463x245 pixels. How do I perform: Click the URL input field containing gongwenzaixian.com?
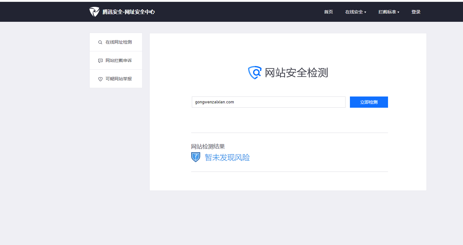pyautogui.click(x=269, y=102)
